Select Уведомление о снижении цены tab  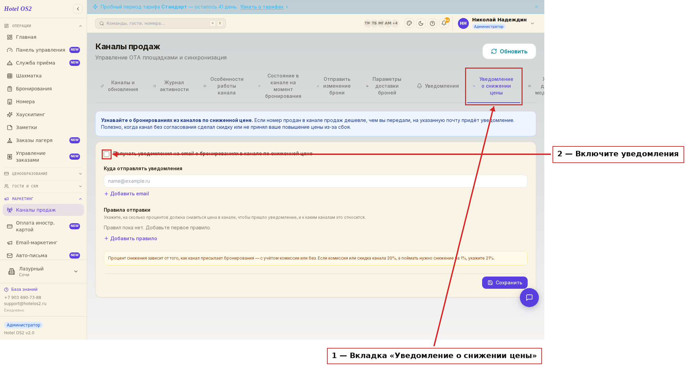[494, 86]
